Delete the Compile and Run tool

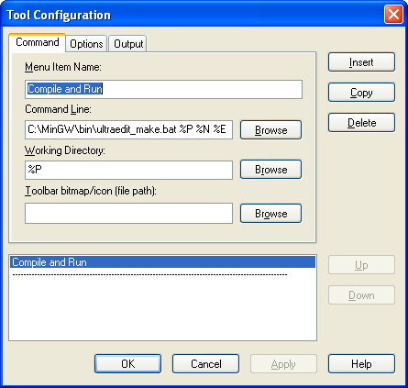click(x=361, y=123)
